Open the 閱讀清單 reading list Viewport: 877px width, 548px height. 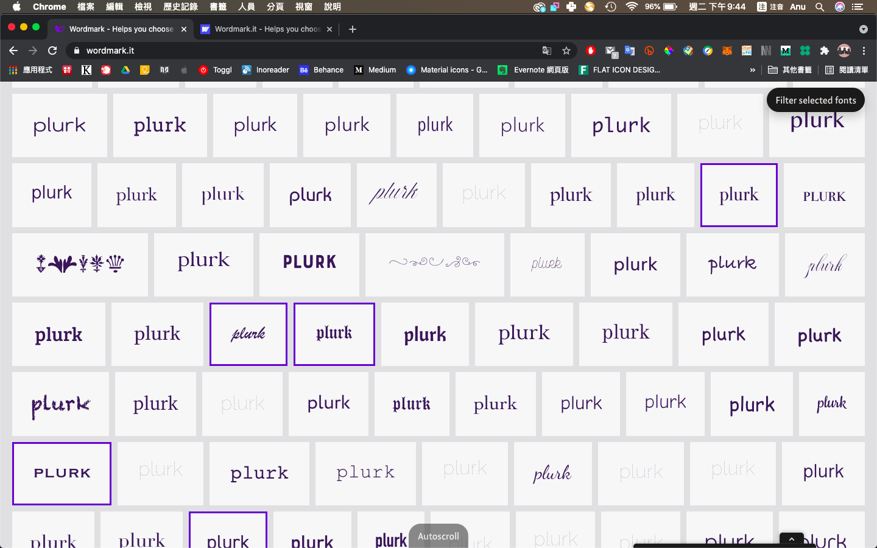click(847, 70)
